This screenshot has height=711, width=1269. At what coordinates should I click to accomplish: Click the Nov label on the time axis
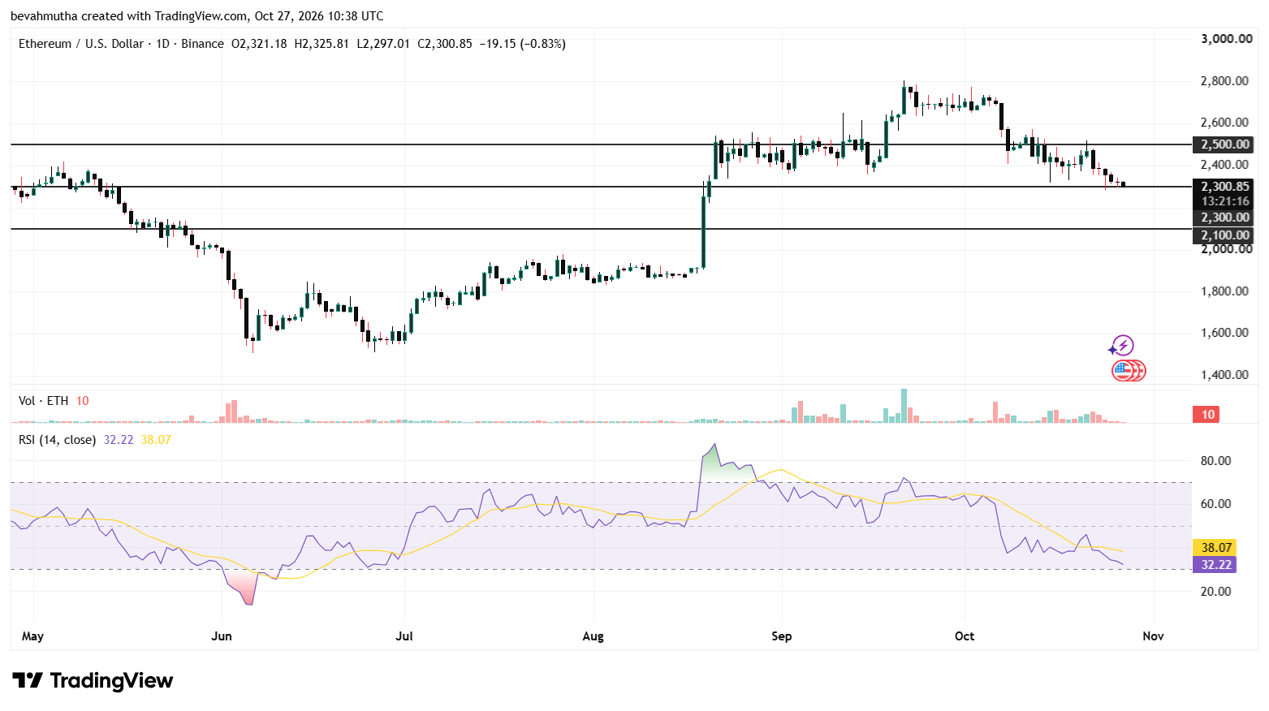1154,636
